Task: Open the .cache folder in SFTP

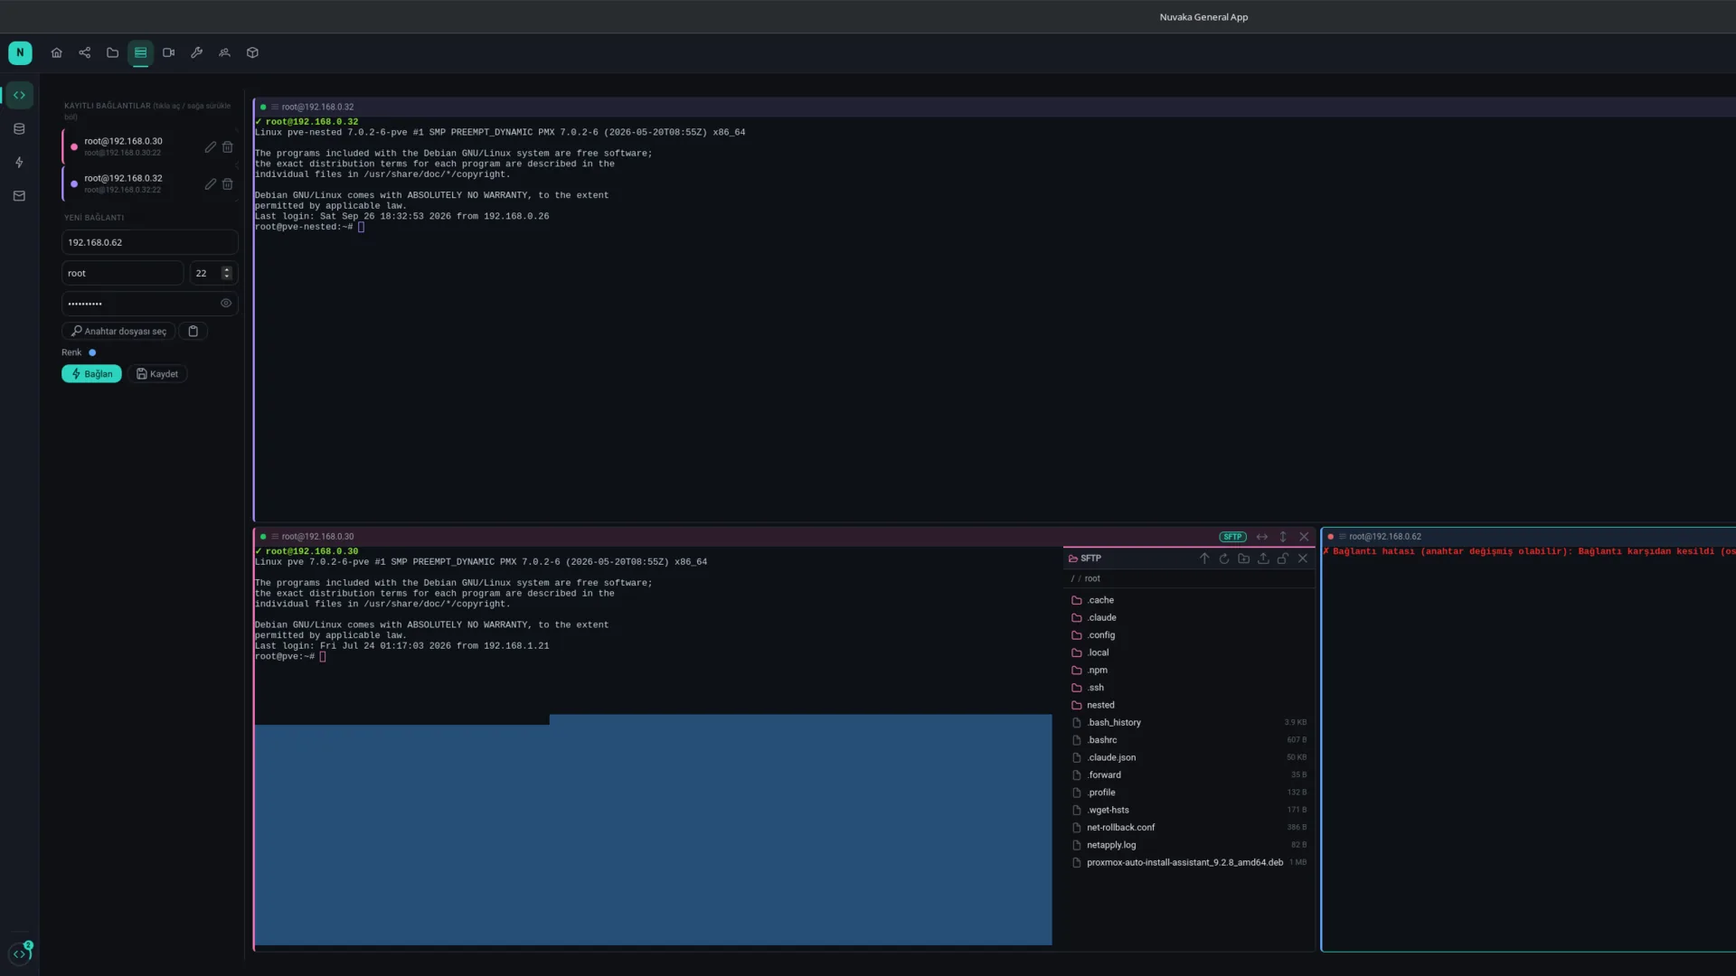Action: pos(1189,600)
